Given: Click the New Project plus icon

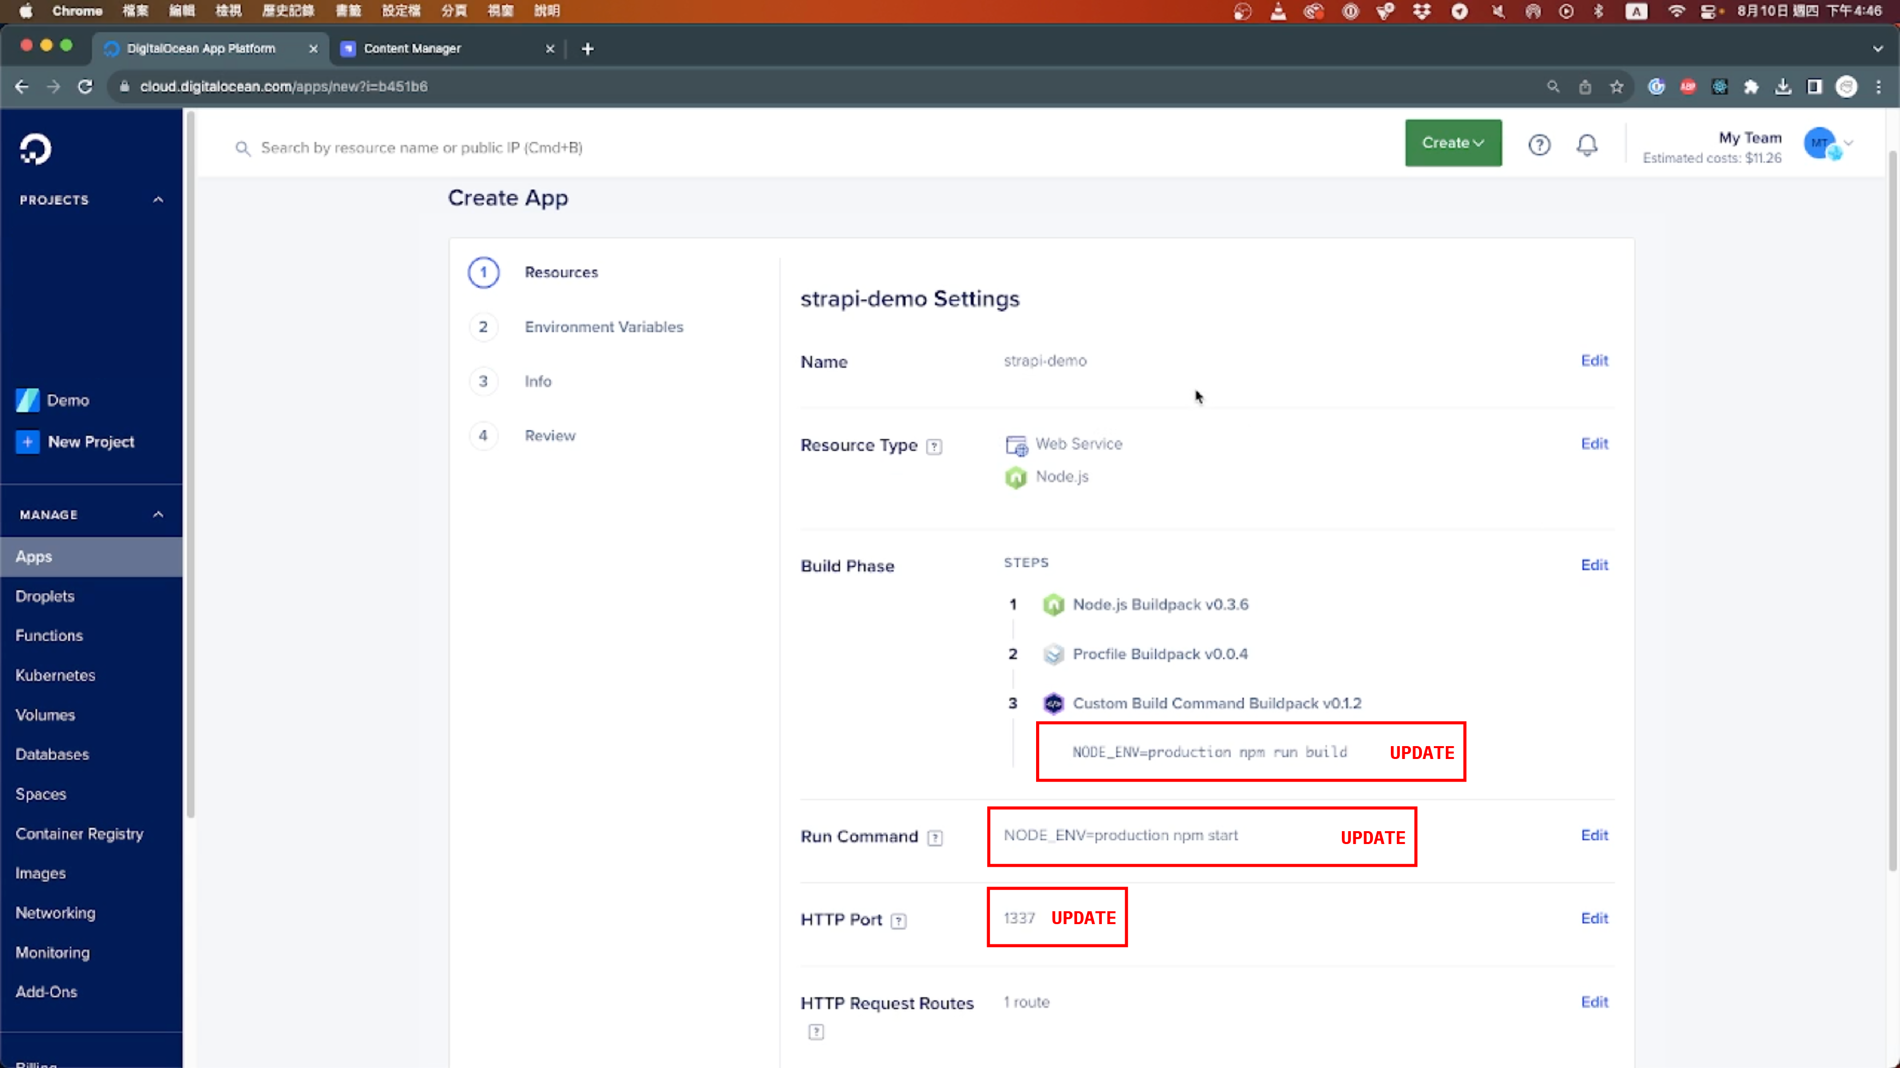Looking at the screenshot, I should pyautogui.click(x=27, y=442).
